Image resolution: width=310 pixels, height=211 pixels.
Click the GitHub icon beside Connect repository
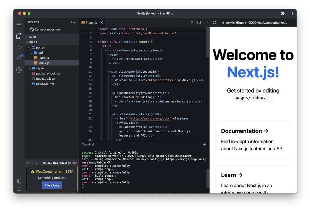point(32,29)
